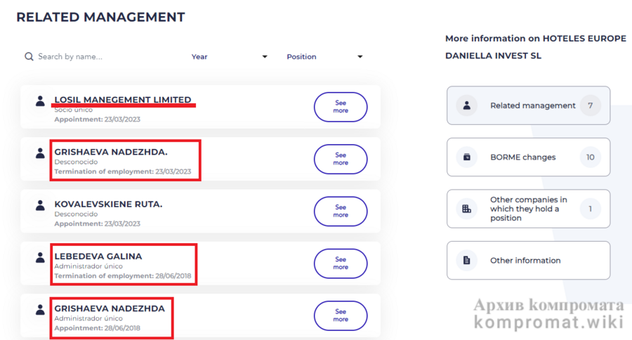Open the Year dropdown filter
The height and width of the screenshot is (340, 632).
point(230,57)
